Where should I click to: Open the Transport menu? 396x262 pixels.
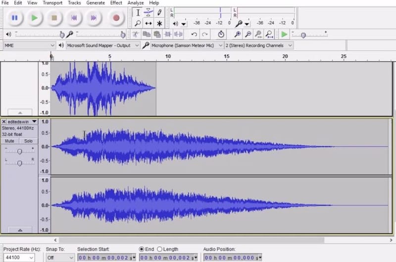point(52,3)
